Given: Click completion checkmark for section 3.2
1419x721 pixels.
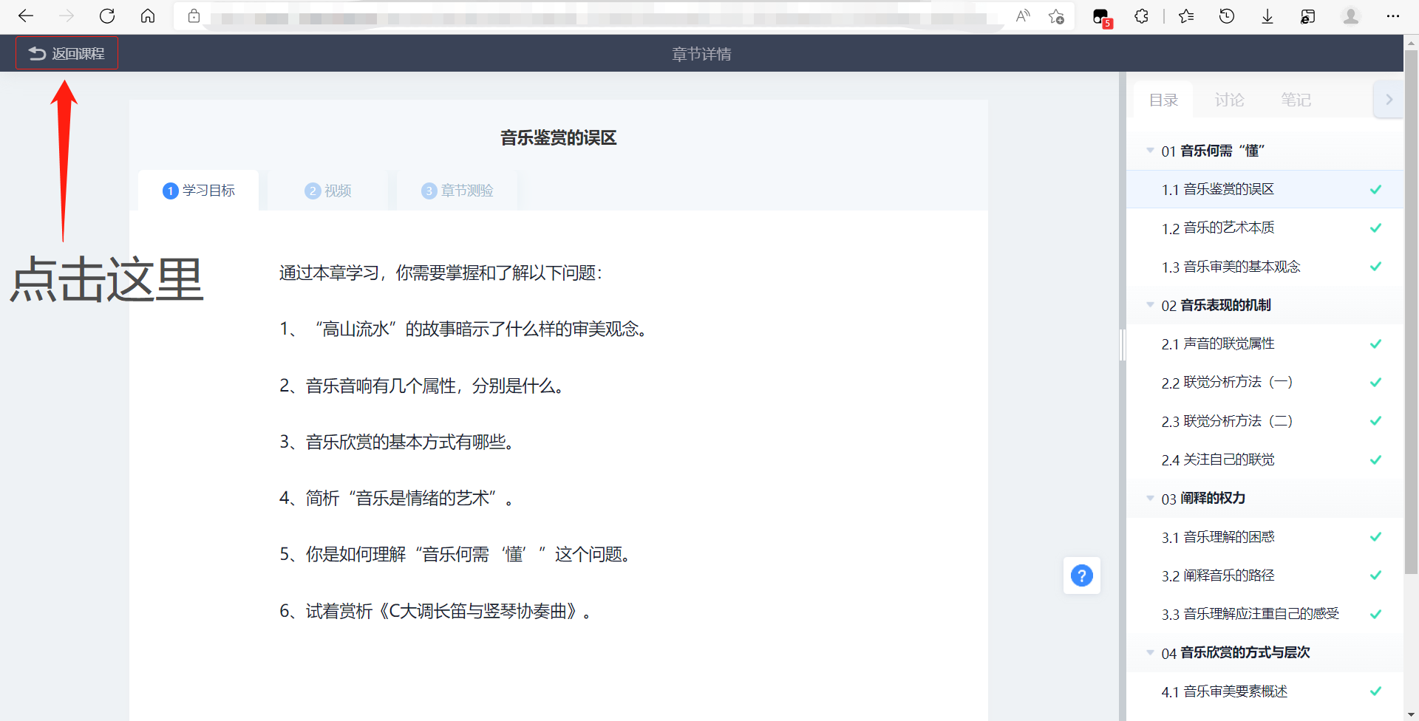Looking at the screenshot, I should click(x=1375, y=575).
